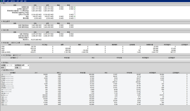Open the 证券种类 dropdown showing 股票
190x111 pixels.
point(25,65)
